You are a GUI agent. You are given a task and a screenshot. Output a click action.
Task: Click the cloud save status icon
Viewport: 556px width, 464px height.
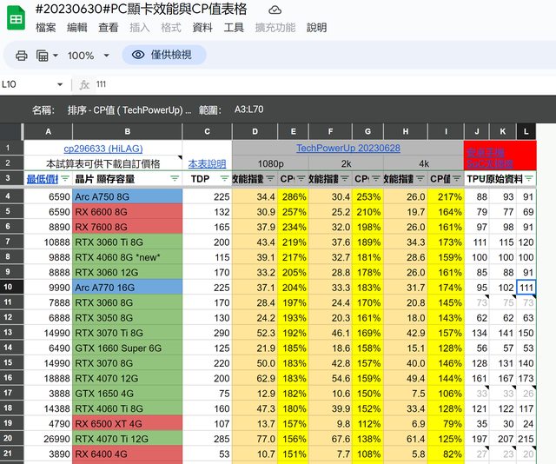click(x=275, y=10)
